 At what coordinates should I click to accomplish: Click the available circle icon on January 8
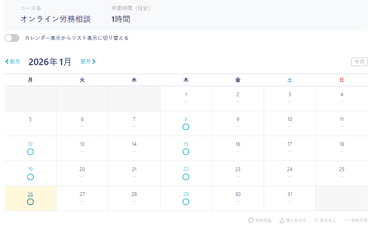click(186, 127)
